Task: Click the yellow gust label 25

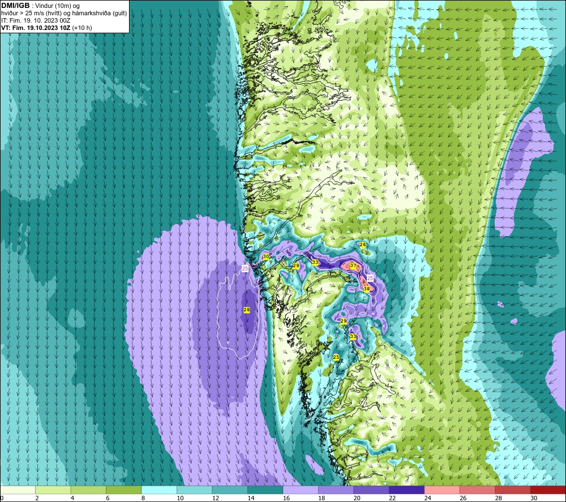Action: click(x=336, y=357)
